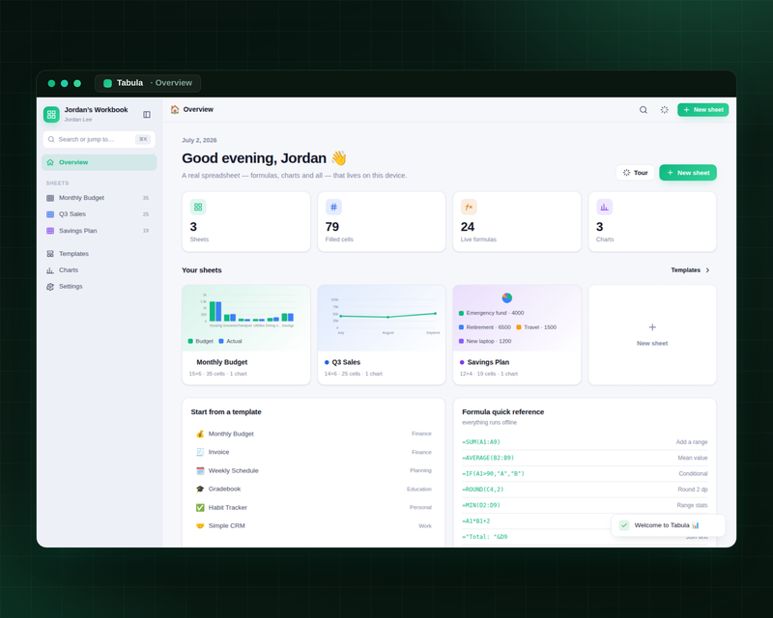Click the Filled cells hash icon
Screen dimensions: 773x618
coord(333,207)
